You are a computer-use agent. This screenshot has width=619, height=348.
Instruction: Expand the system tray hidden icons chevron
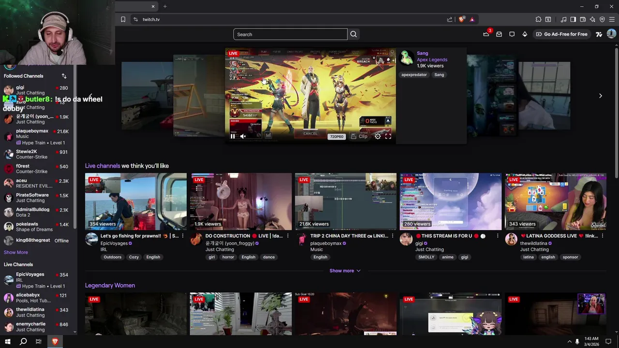[569, 342]
